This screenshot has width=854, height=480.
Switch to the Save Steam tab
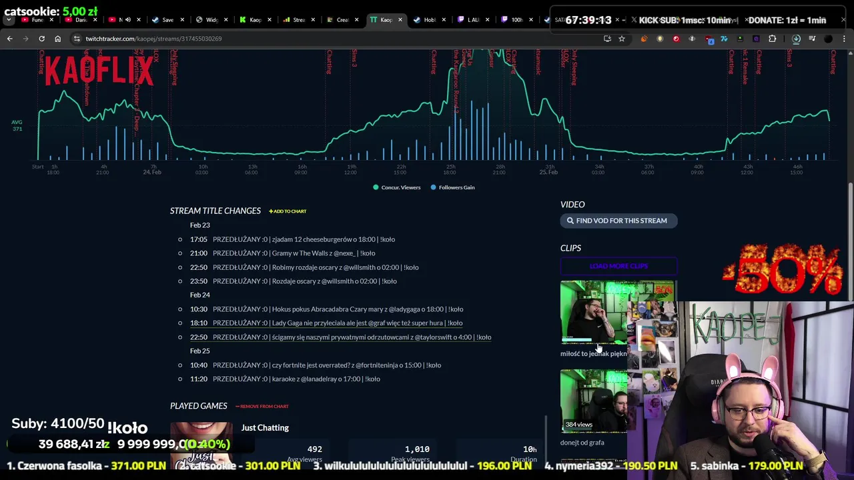166,20
